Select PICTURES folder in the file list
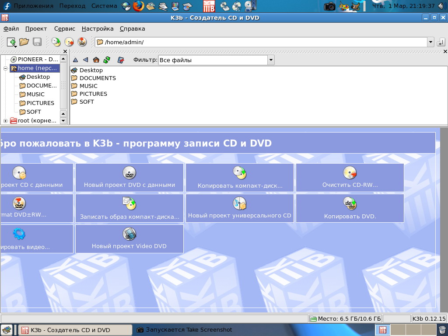448x336 pixels. 89,94
